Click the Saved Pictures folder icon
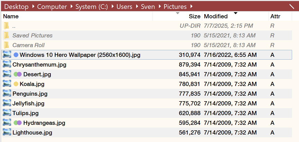This screenshot has height=142, width=299. (7, 35)
